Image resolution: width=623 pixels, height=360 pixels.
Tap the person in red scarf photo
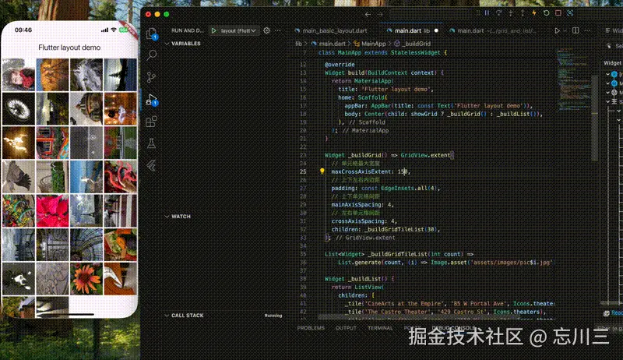18,75
